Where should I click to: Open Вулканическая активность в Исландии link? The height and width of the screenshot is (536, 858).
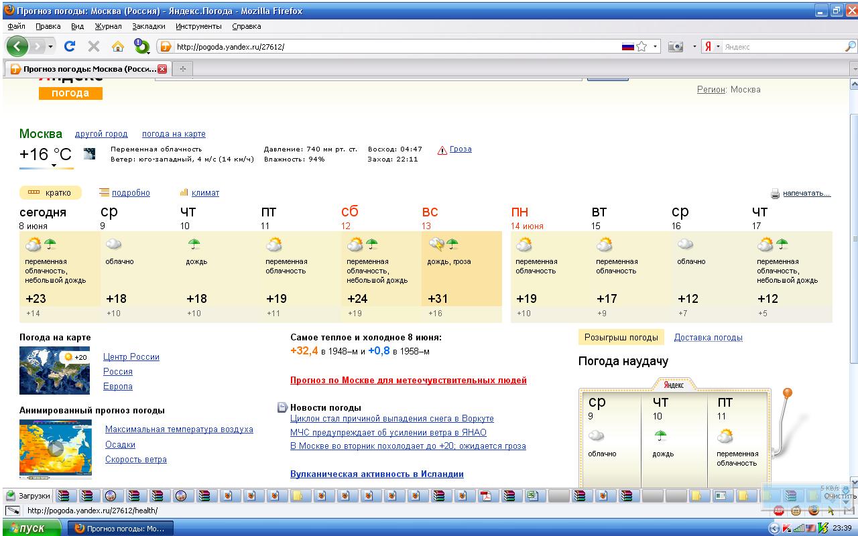pos(377,474)
